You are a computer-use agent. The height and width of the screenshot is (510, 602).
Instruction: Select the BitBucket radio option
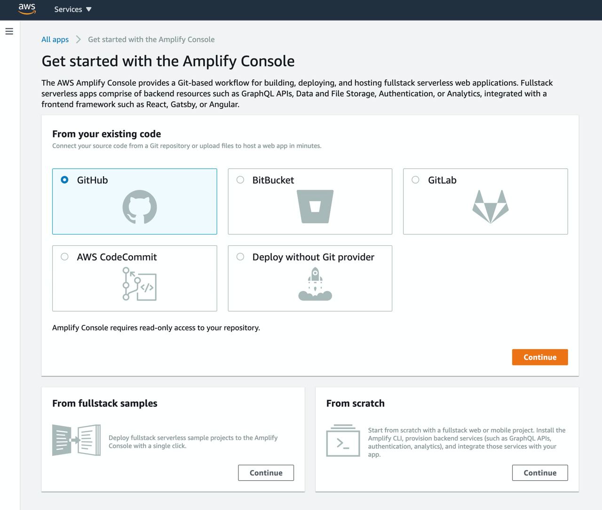(240, 180)
